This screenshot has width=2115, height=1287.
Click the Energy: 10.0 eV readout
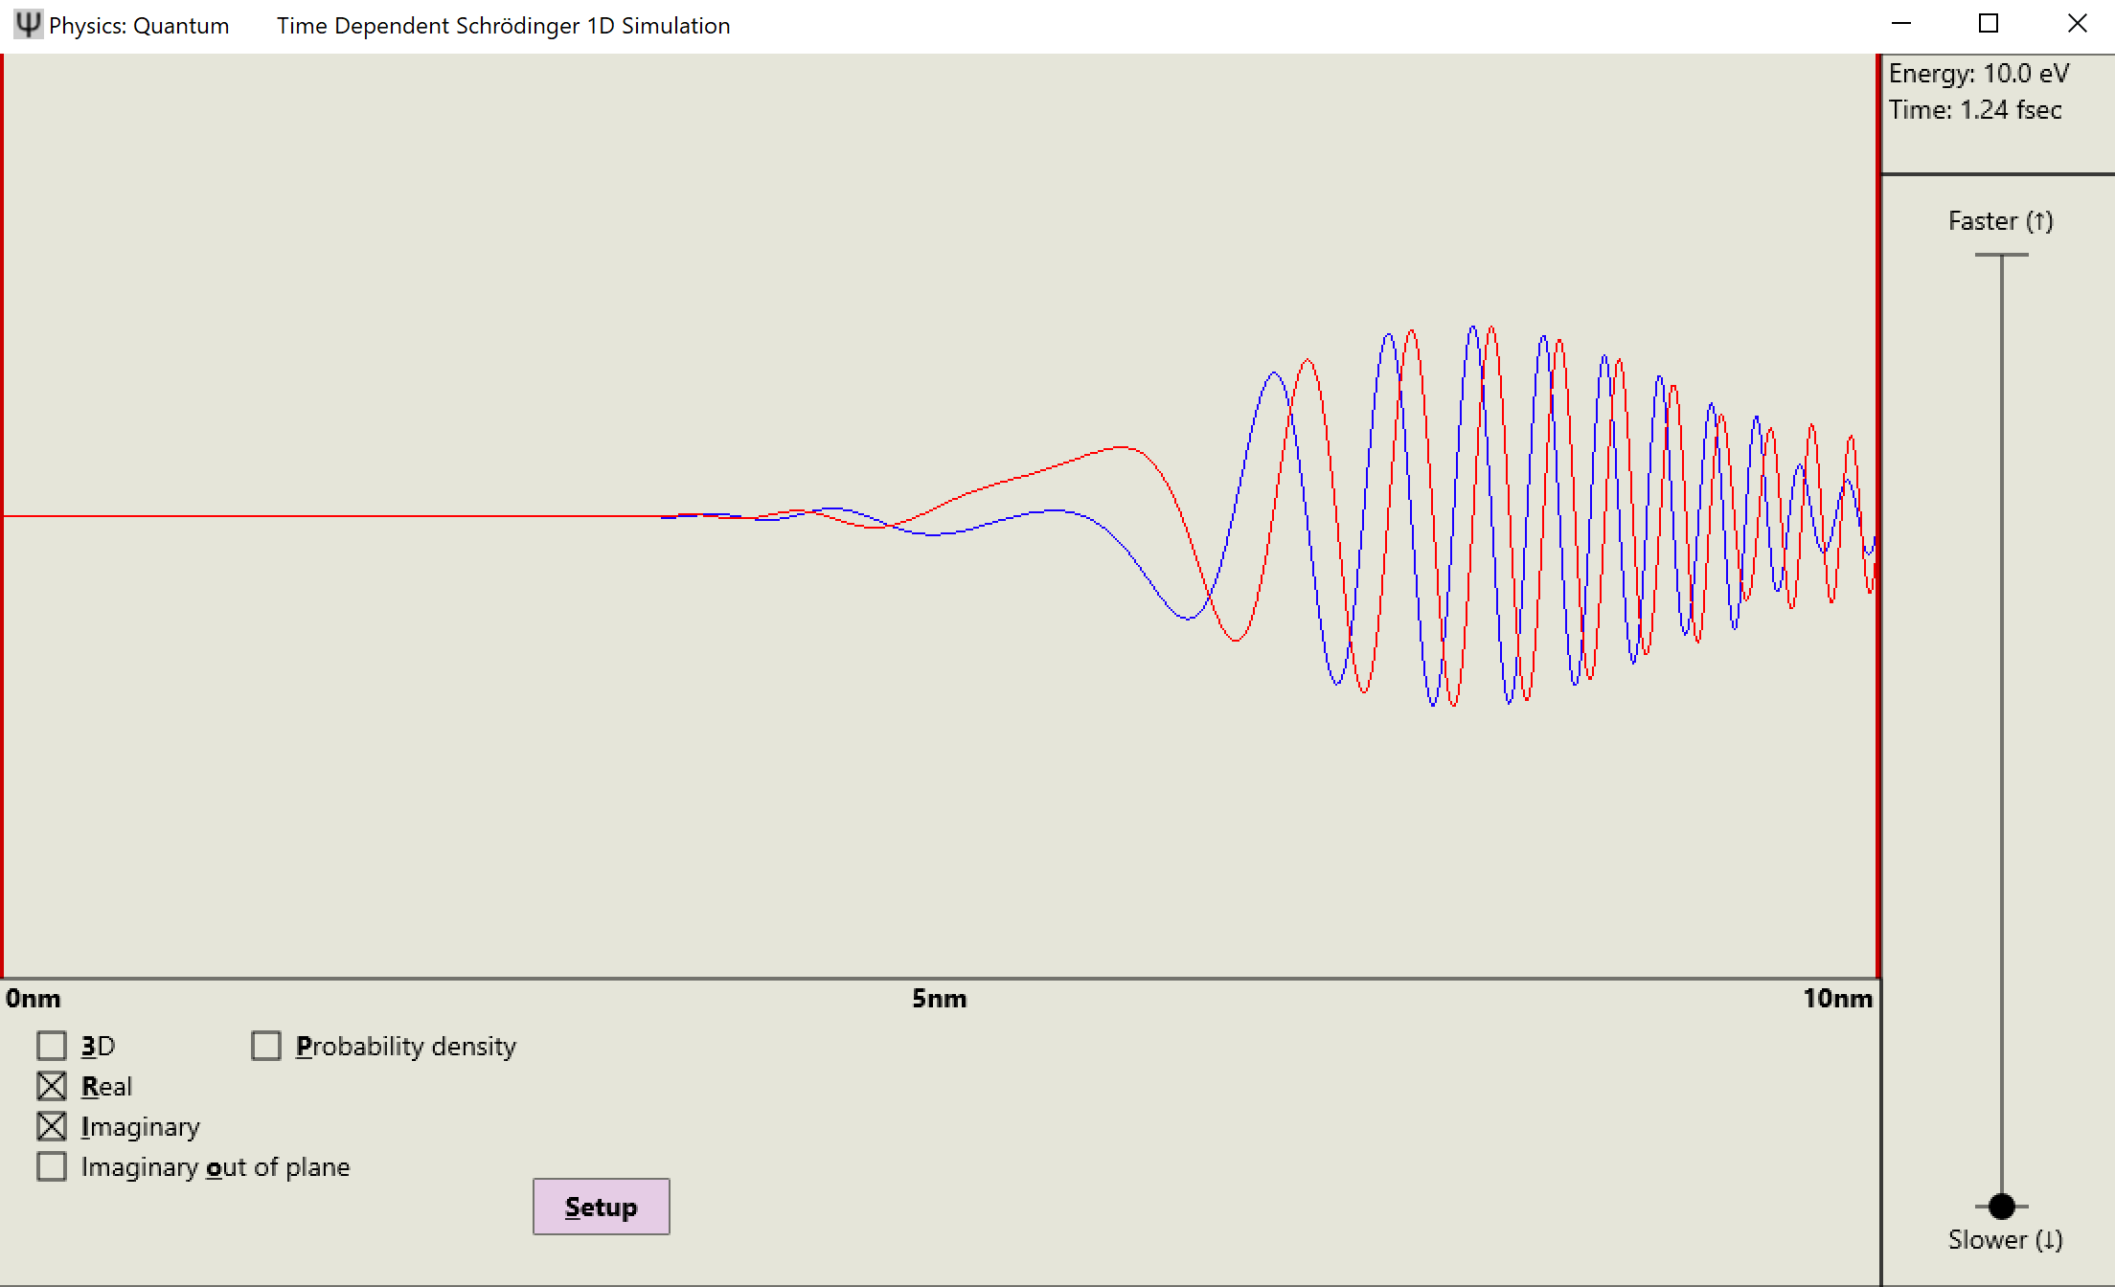click(x=1978, y=74)
